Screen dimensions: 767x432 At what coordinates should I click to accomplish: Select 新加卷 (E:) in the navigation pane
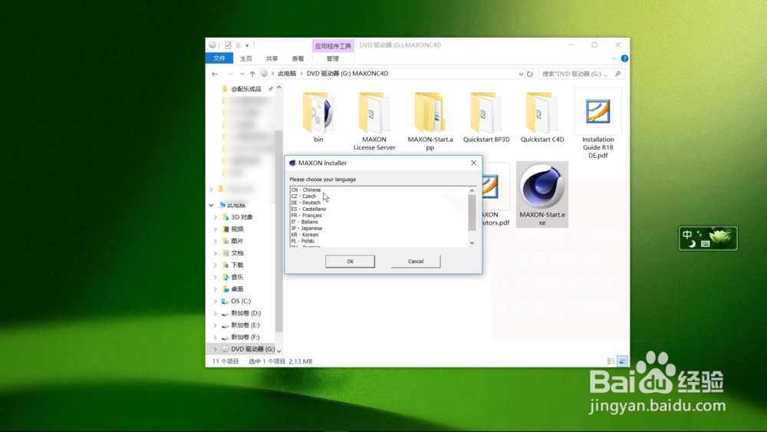pos(245,325)
